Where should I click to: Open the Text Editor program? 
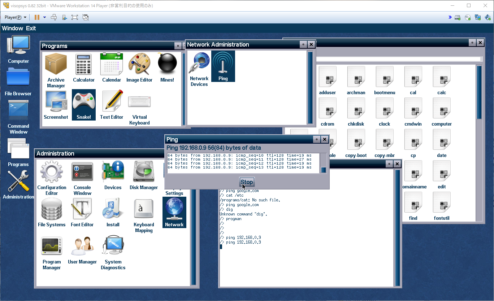click(112, 105)
